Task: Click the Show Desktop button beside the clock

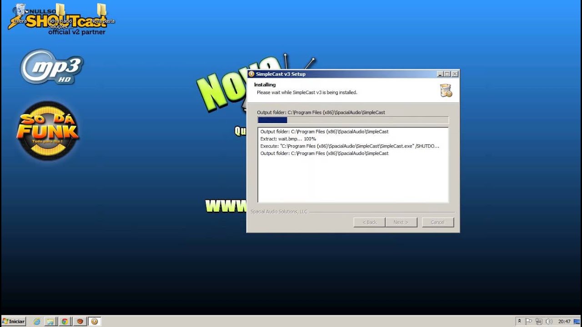Action: coord(577,321)
